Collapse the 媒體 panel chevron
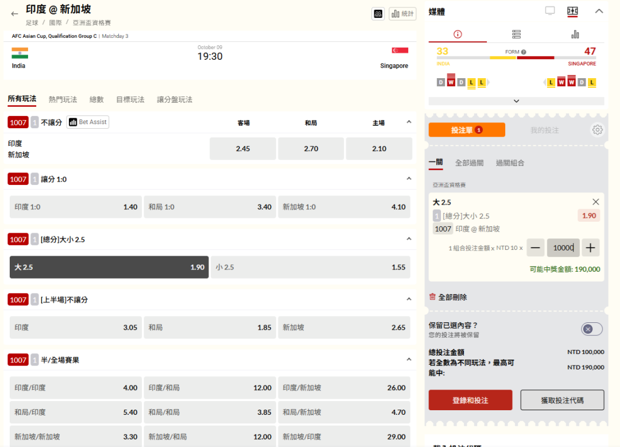The height and width of the screenshot is (447, 620). (599, 11)
